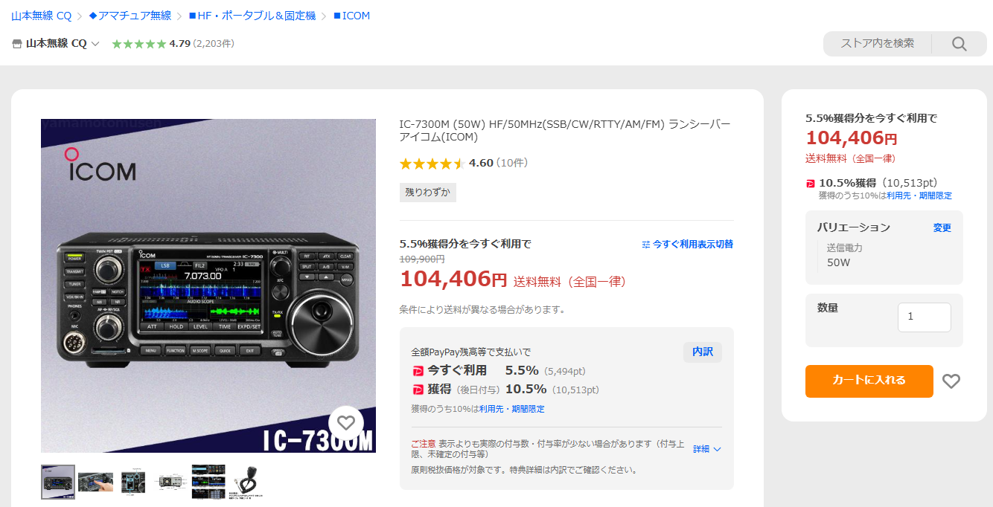Open the アマチュア無線 breadcrumb category
Screen dimensions: 993x507
(x=130, y=16)
